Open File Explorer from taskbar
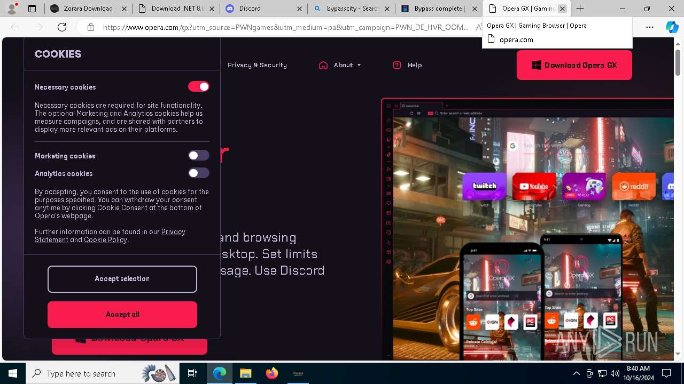This screenshot has height=384, width=684. pyautogui.click(x=246, y=373)
